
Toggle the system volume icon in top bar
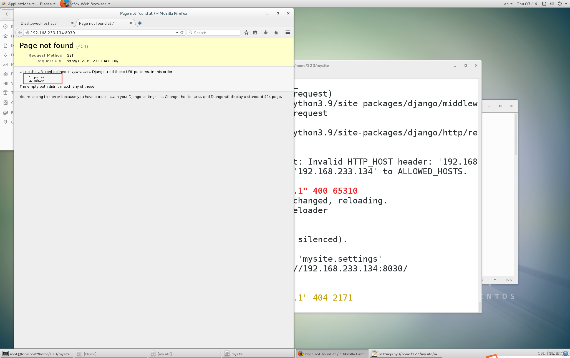(551, 4)
